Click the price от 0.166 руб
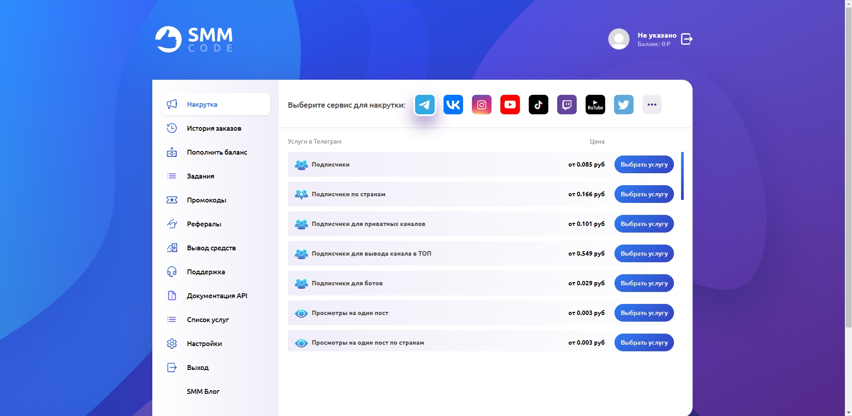The width and height of the screenshot is (852, 416). 586,194
